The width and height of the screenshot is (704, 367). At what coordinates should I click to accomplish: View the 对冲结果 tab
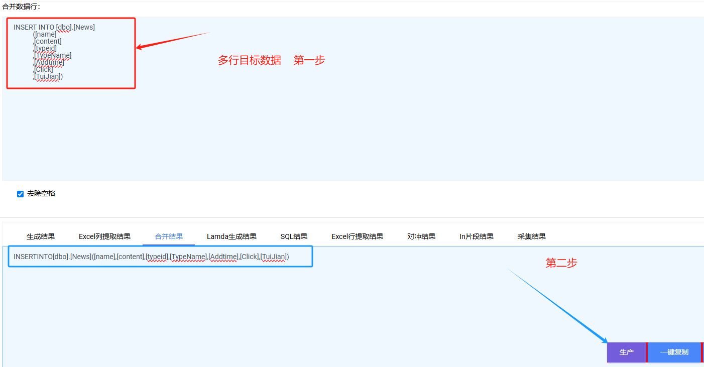coord(421,236)
